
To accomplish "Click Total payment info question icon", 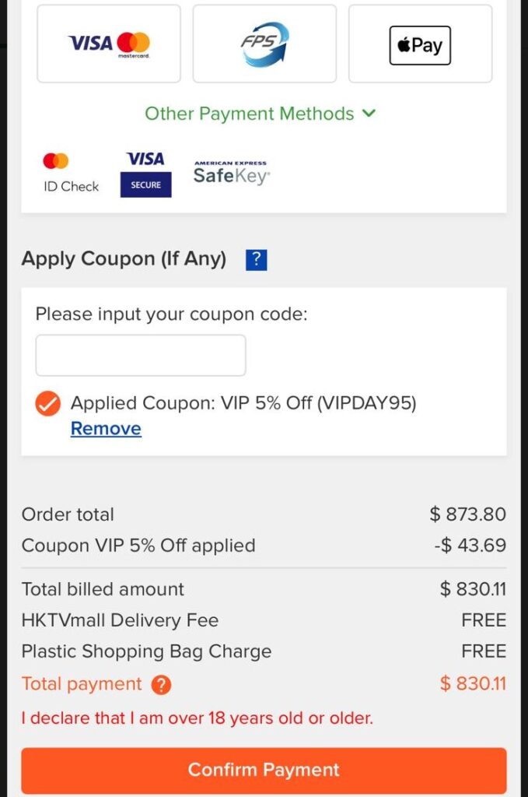I will (161, 685).
